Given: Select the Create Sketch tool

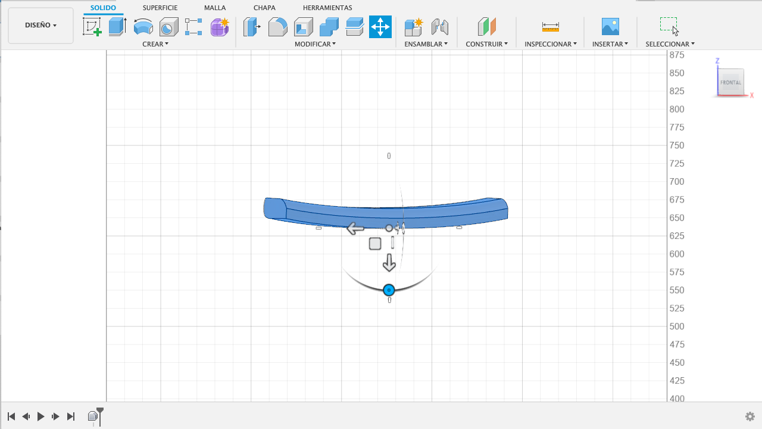Looking at the screenshot, I should [92, 27].
